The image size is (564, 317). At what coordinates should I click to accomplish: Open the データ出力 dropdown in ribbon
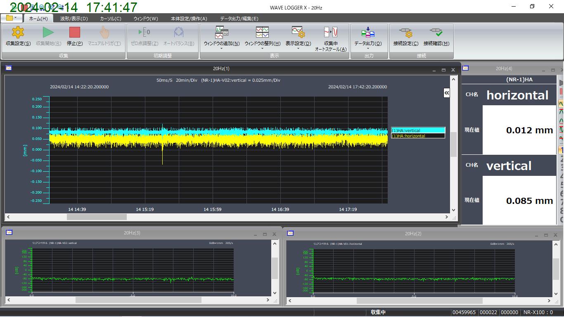367,49
